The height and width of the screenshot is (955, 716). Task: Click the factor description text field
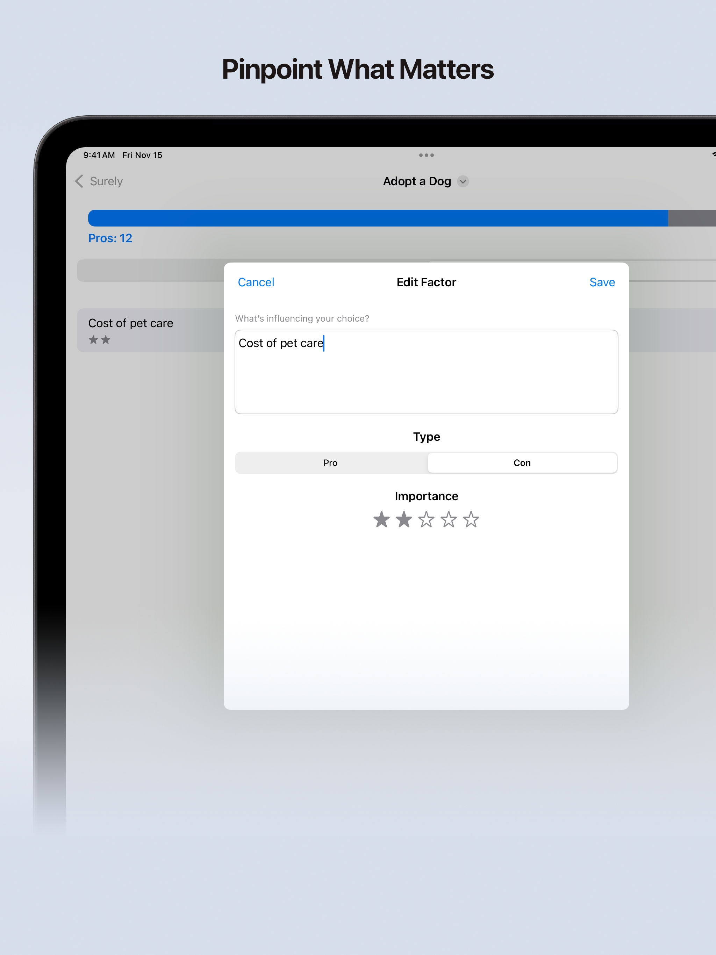point(426,372)
